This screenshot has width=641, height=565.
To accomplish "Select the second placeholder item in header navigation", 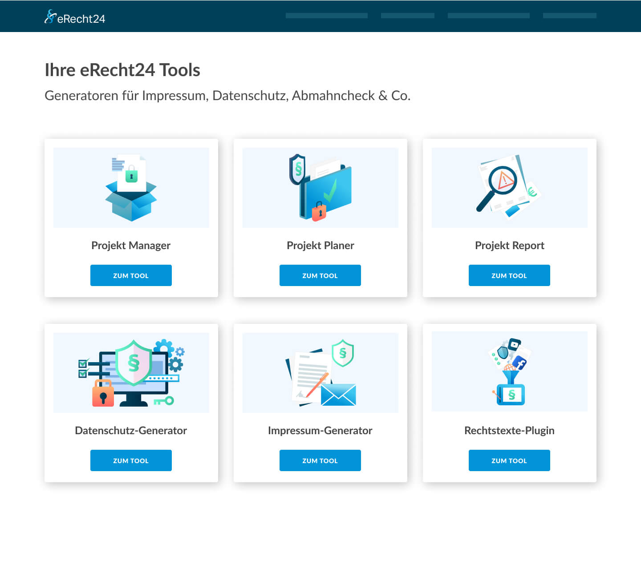I will tap(407, 16).
